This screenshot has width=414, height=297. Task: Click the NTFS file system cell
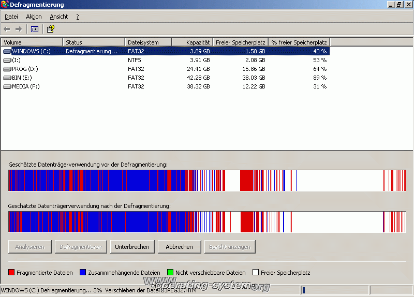135,60
